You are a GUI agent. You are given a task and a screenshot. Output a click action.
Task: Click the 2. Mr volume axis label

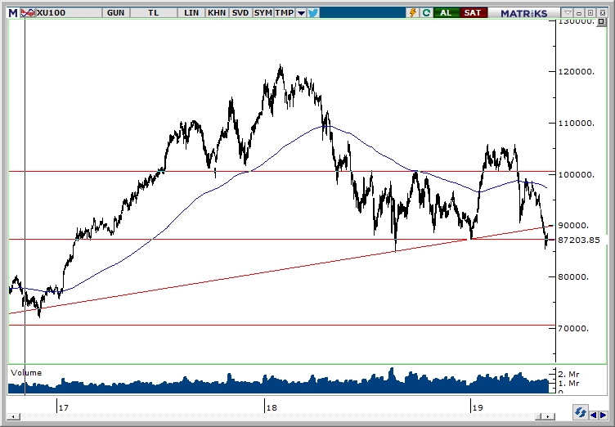[x=568, y=375]
